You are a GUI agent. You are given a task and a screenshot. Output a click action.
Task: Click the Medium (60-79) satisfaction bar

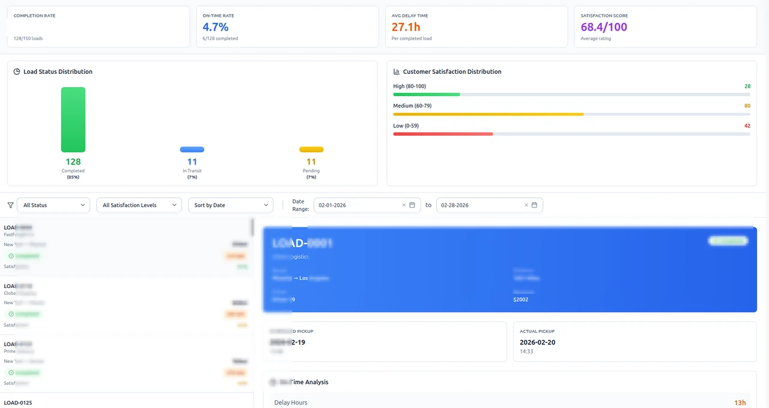coord(571,114)
